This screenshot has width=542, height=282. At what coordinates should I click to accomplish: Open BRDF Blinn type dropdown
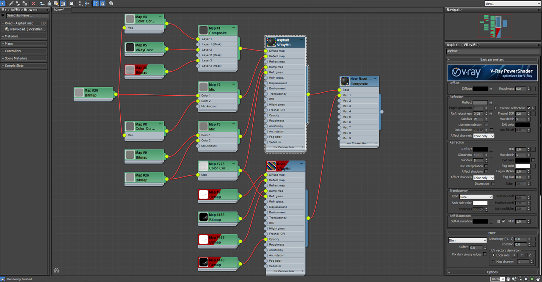click(x=467, y=241)
